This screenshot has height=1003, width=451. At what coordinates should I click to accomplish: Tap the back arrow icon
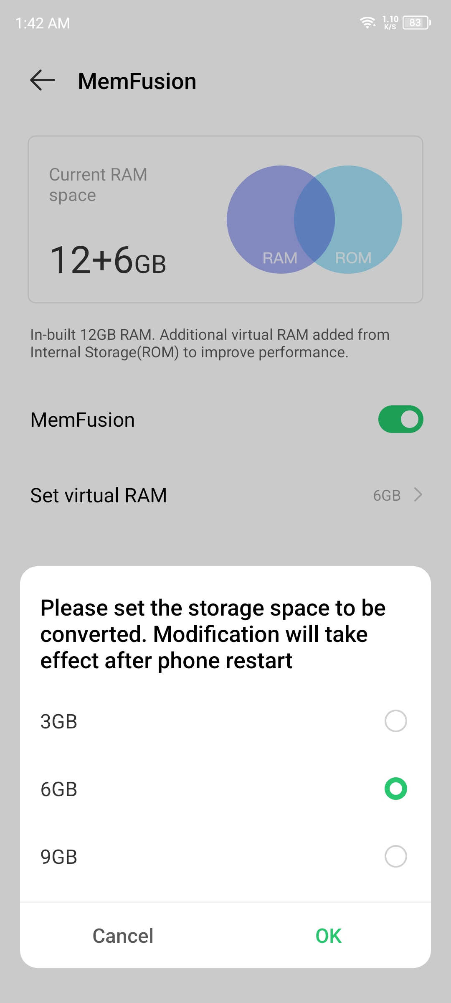pos(43,80)
